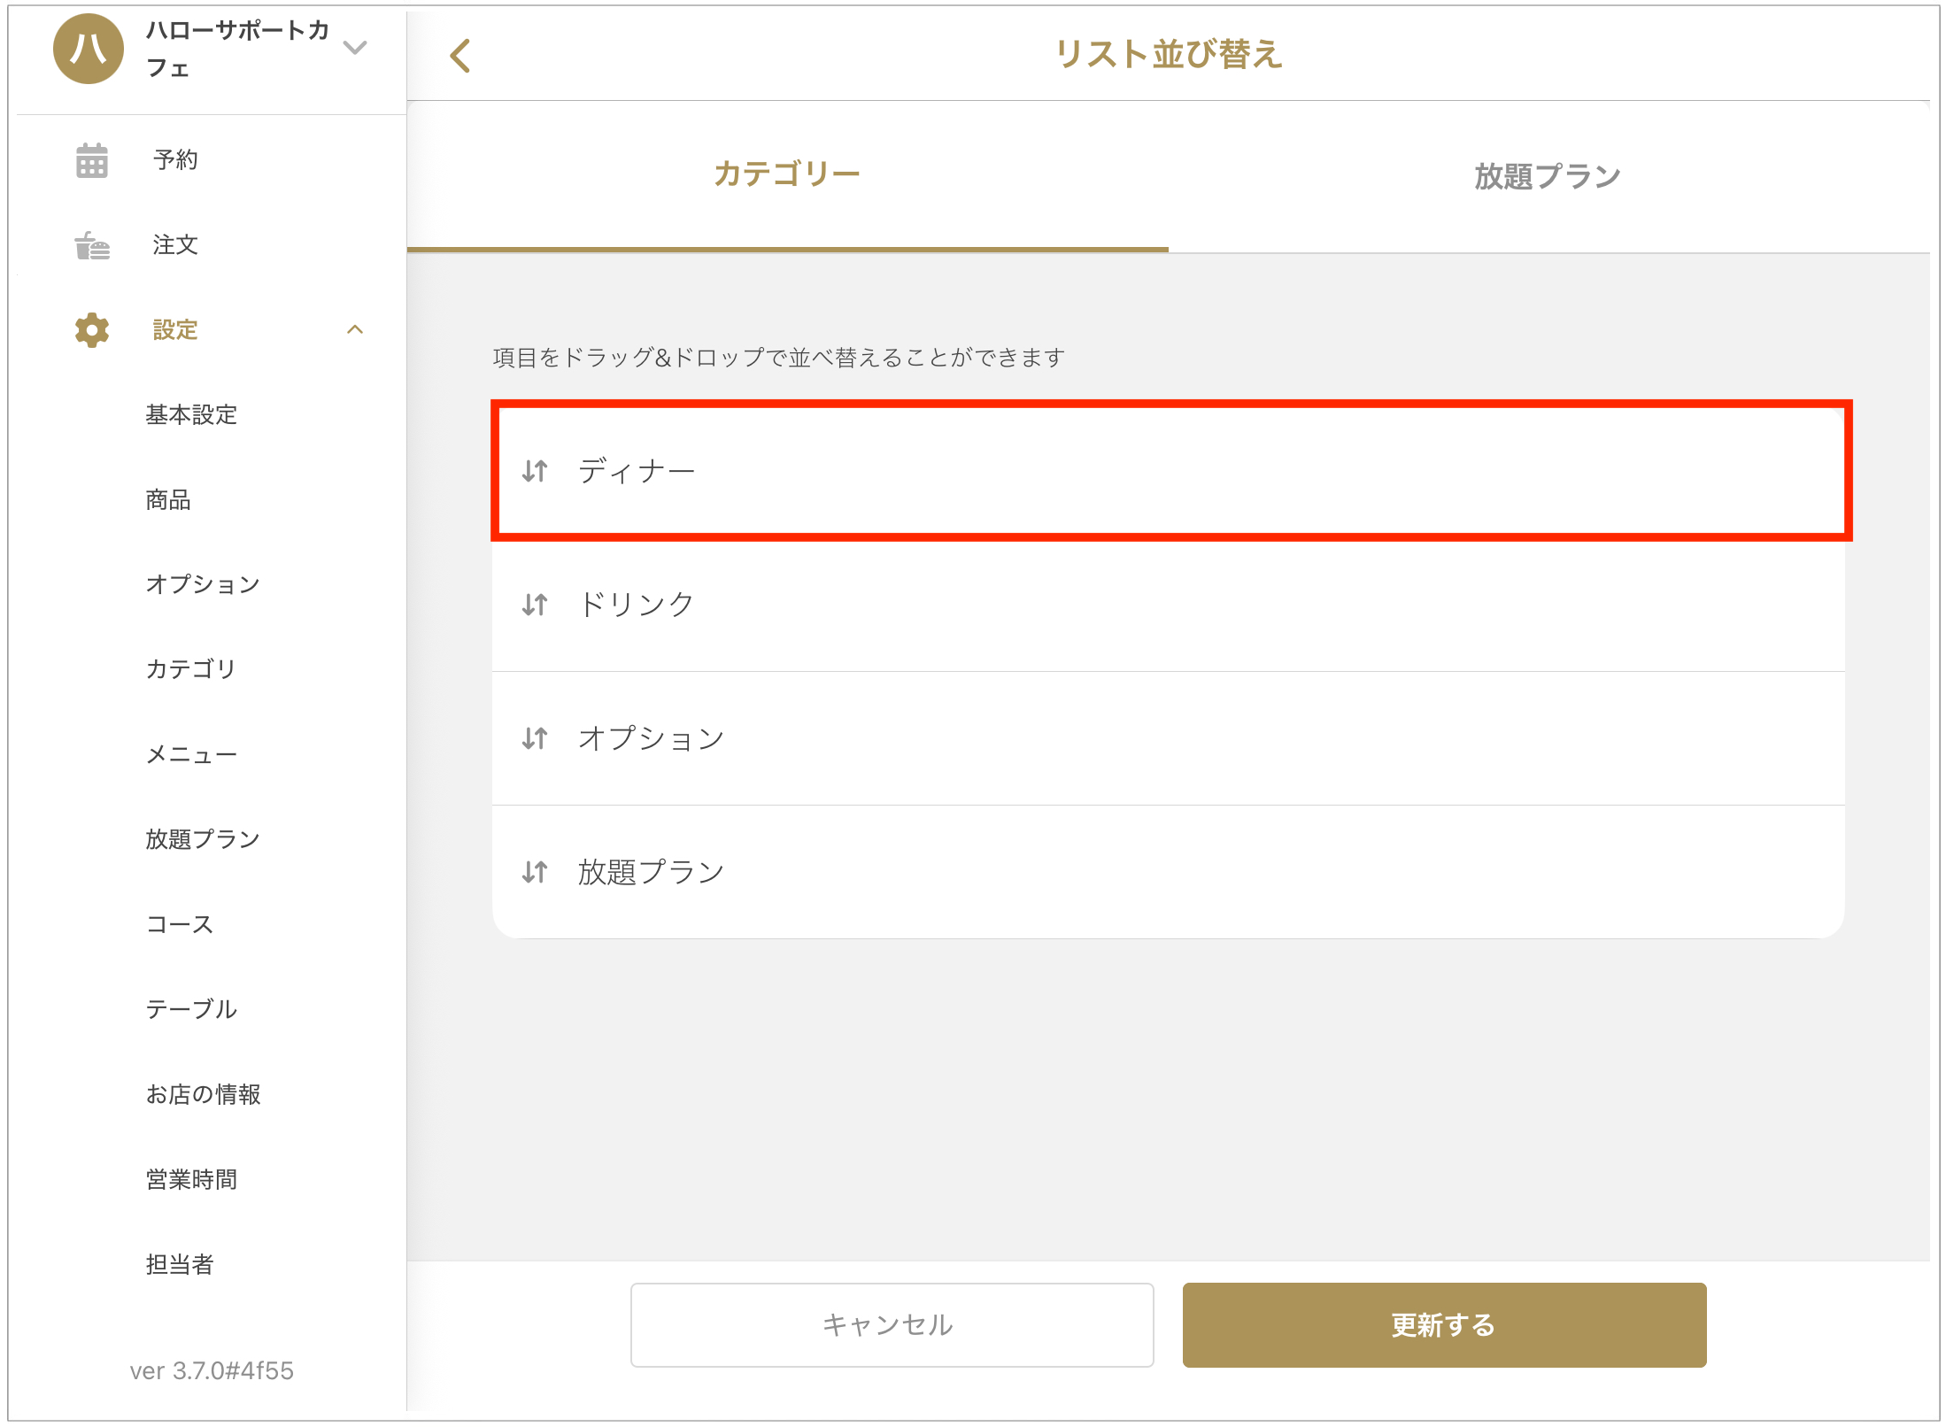1946x1427 pixels.
Task: Click the sort handle icon on ドリンク row
Action: (535, 605)
